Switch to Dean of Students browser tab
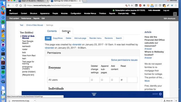 point(33,1)
